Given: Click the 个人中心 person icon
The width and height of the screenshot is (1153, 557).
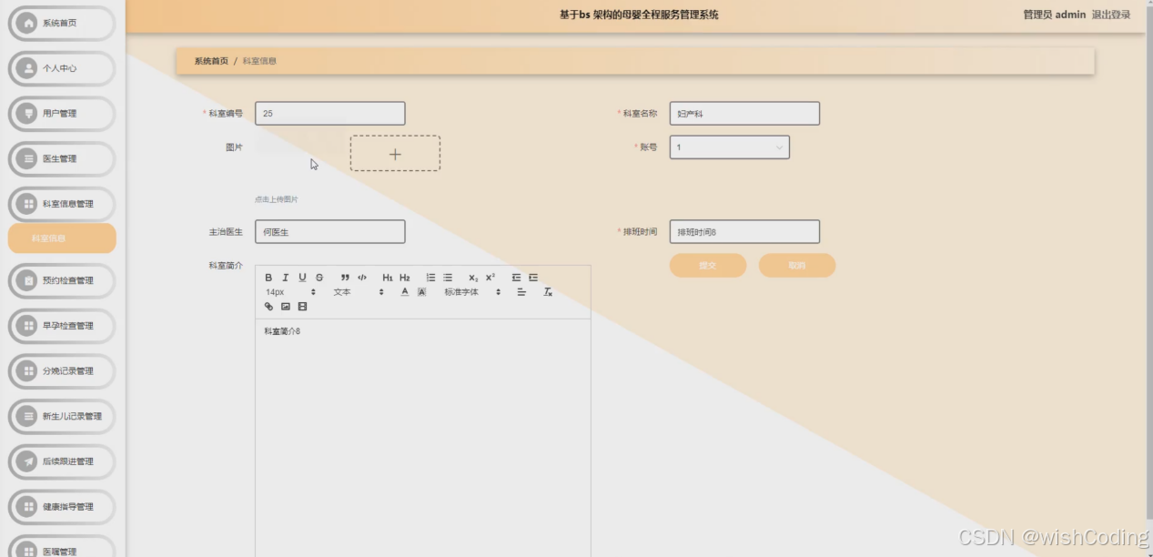Looking at the screenshot, I should [x=28, y=68].
